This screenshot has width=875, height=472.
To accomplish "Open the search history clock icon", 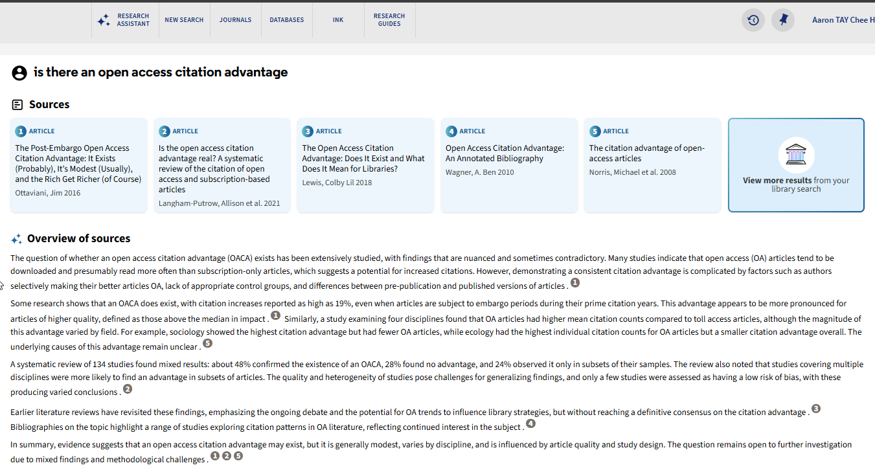I will pyautogui.click(x=753, y=20).
